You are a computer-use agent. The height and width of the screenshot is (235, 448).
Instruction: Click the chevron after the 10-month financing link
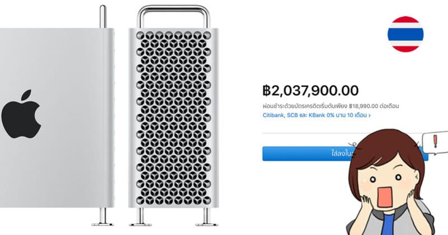(x=370, y=116)
